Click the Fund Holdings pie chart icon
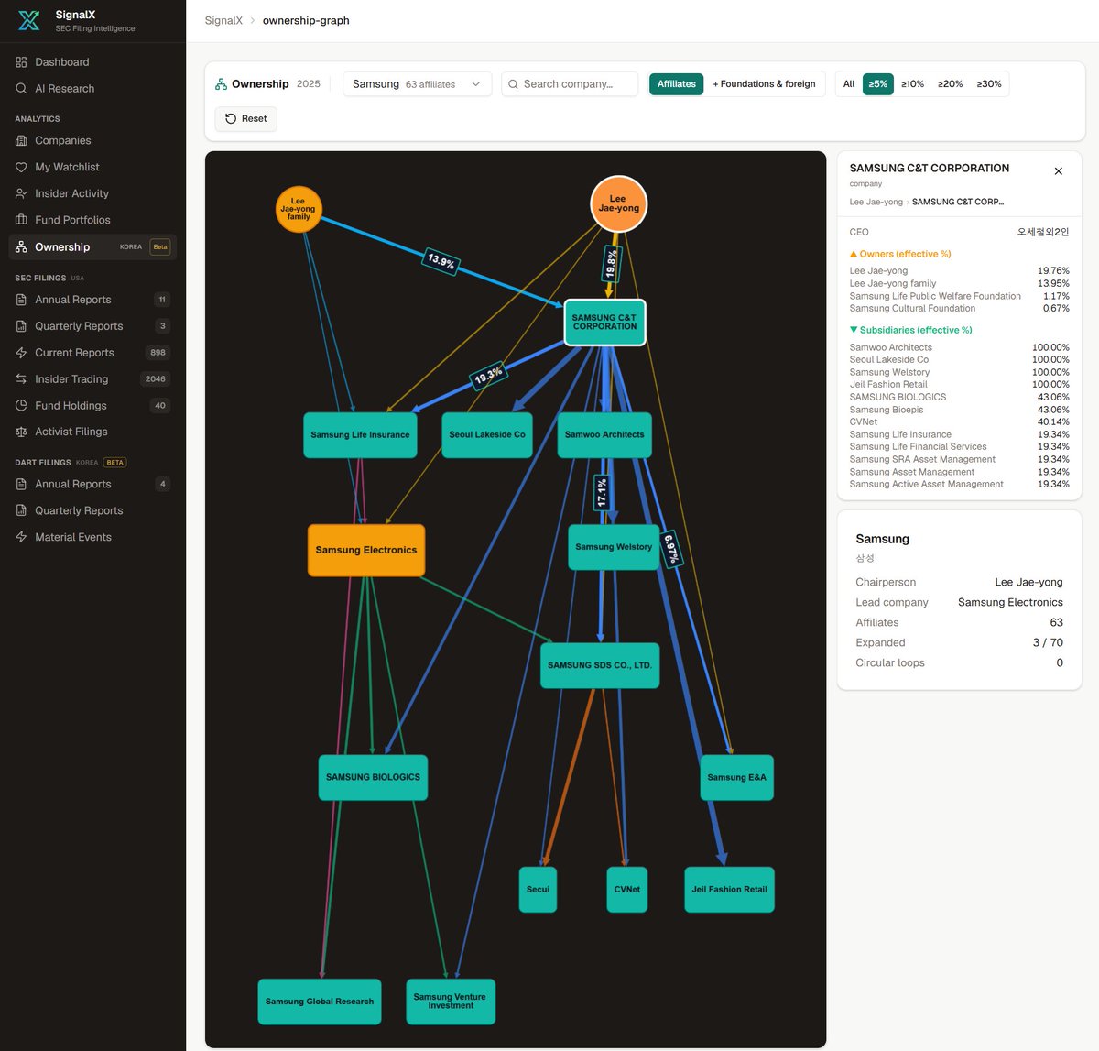This screenshot has height=1051, width=1099. click(21, 406)
